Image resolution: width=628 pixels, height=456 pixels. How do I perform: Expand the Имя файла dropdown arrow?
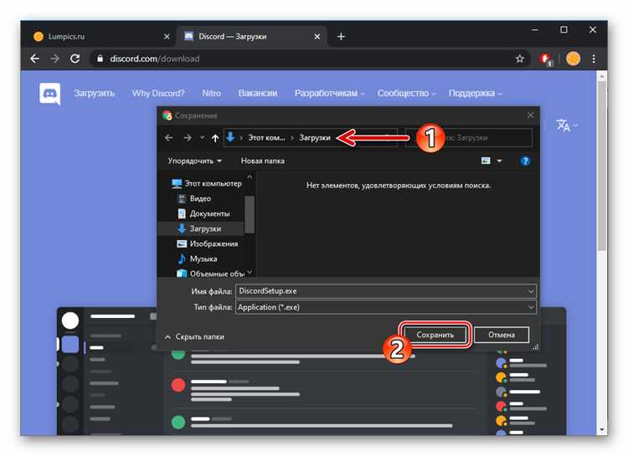[531, 291]
